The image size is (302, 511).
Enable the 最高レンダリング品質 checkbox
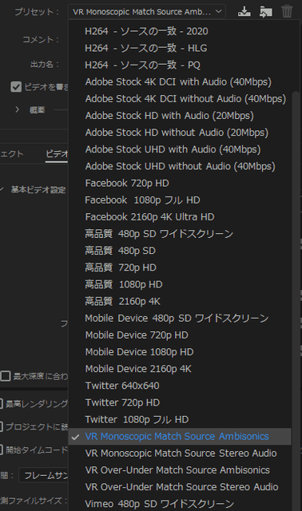click(2, 404)
